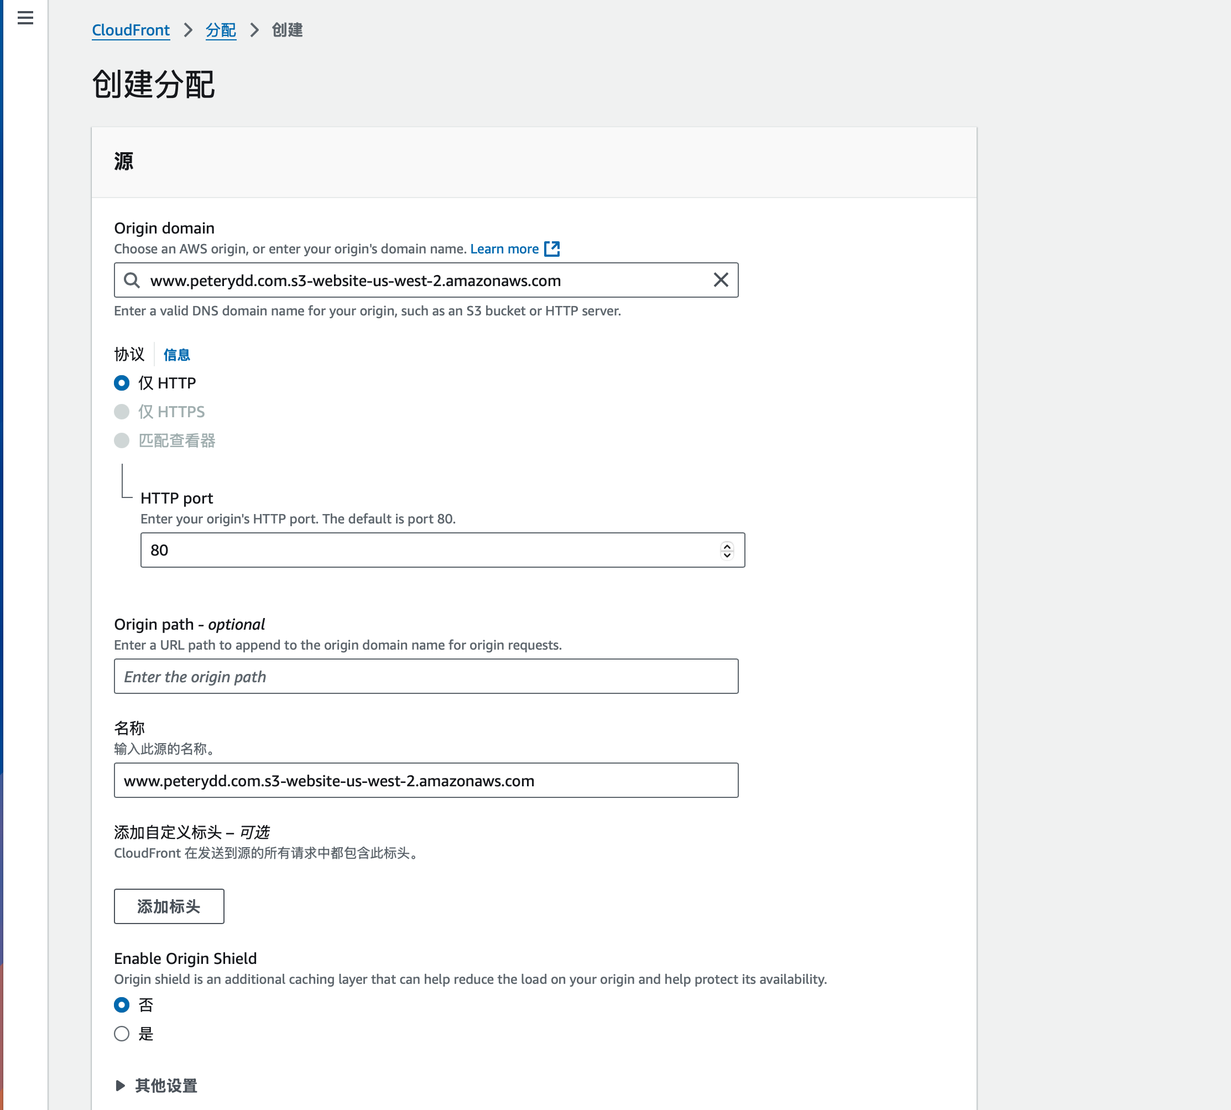Increase HTTP port with up stepper arrow
The height and width of the screenshot is (1110, 1231).
click(727, 546)
